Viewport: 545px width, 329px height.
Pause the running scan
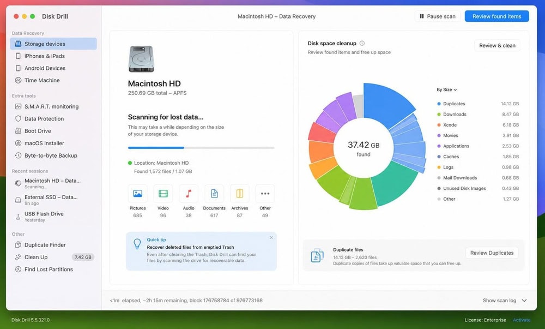click(x=437, y=16)
